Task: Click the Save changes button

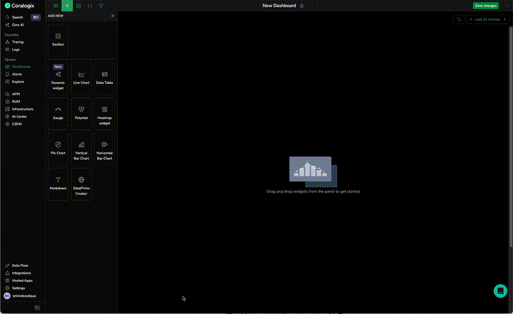Action: click(x=485, y=5)
